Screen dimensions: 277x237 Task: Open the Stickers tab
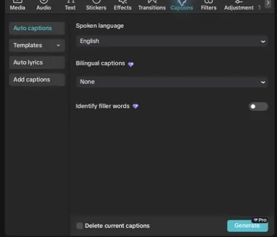coord(96,6)
